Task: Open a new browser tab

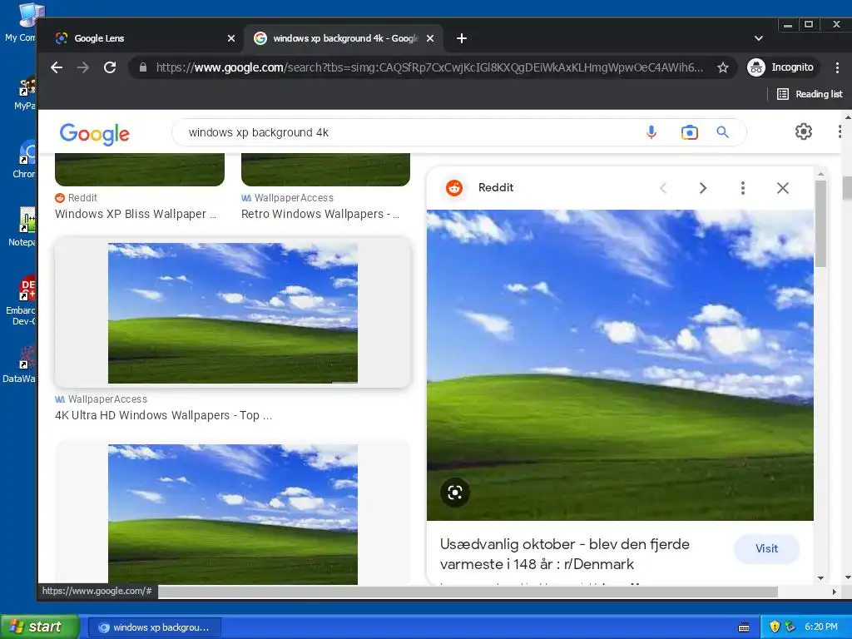Action: [x=461, y=38]
